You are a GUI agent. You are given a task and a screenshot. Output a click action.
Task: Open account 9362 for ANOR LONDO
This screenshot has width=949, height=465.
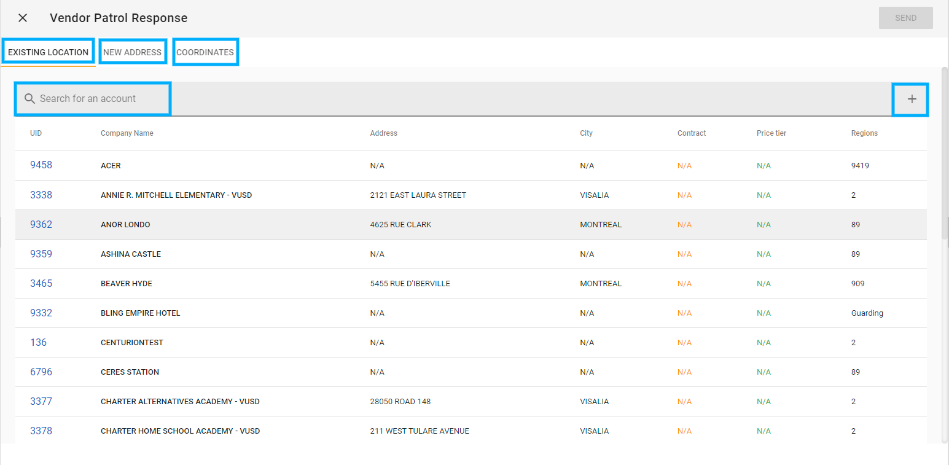[41, 224]
